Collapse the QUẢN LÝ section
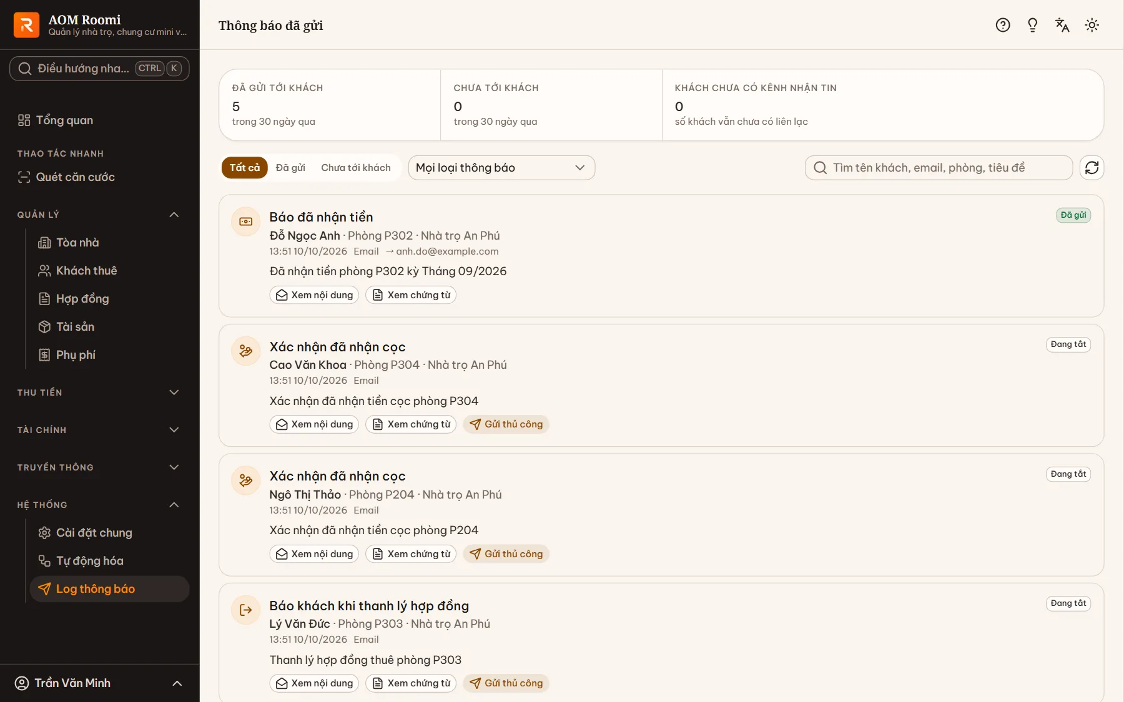 click(x=100, y=215)
